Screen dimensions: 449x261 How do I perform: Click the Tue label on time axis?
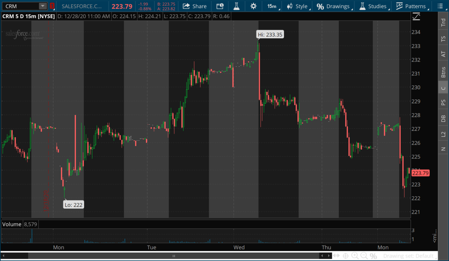tap(151, 247)
